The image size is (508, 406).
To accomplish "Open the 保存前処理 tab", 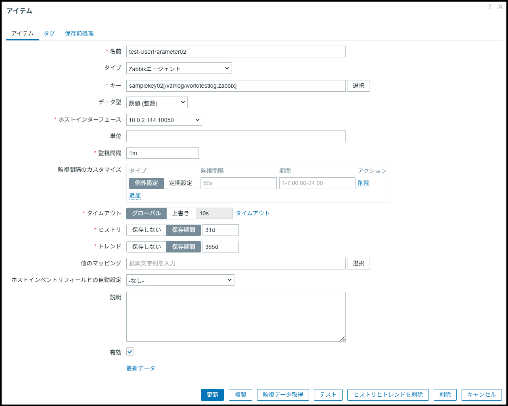I will click(79, 34).
